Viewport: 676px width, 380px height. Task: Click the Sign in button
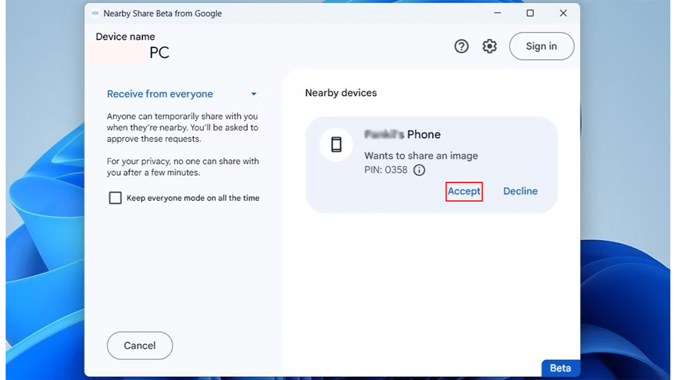click(x=541, y=46)
